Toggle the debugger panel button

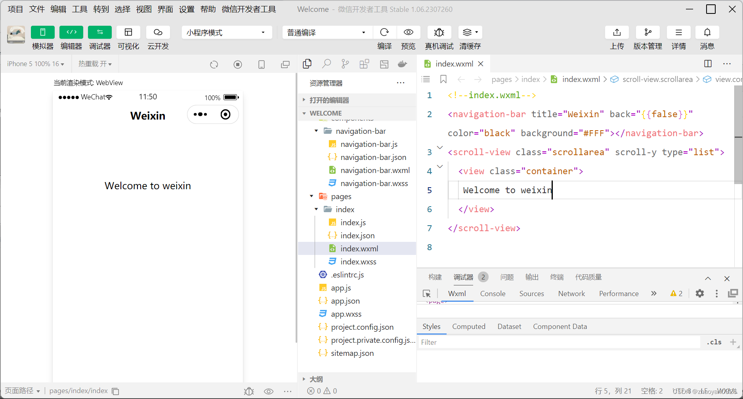tap(100, 32)
